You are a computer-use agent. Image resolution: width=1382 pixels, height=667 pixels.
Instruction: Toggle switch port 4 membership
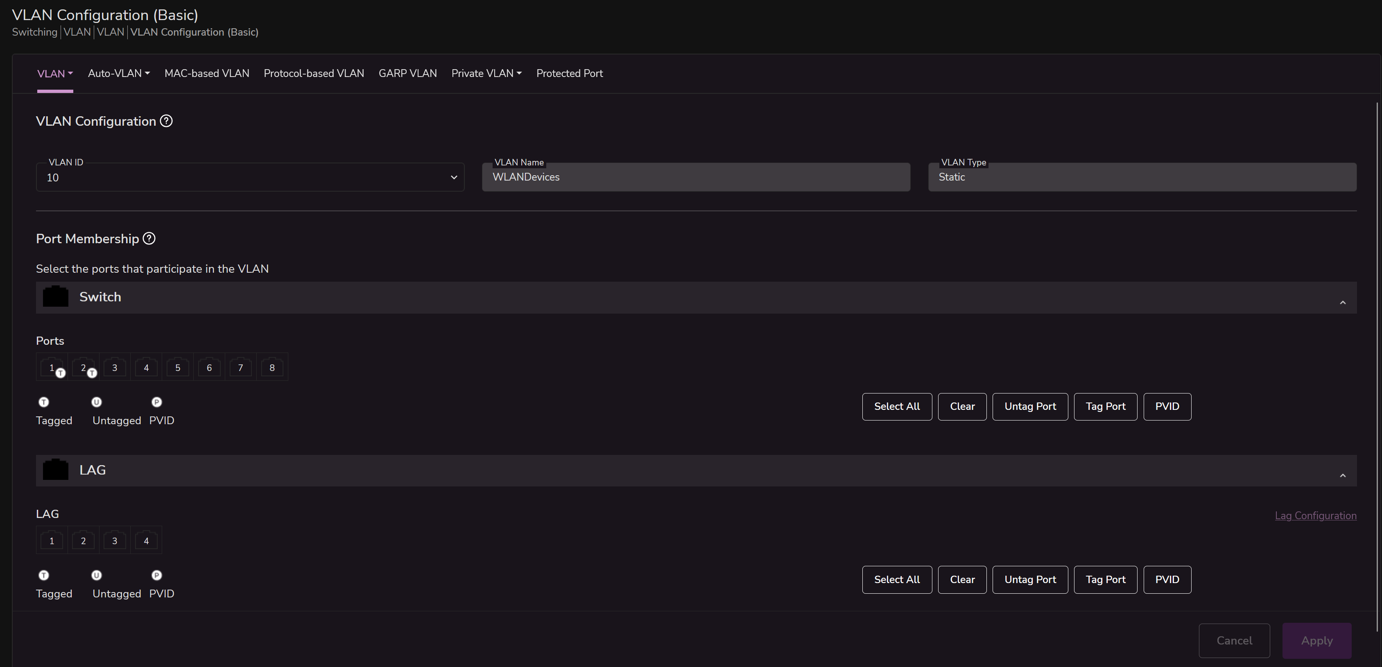tap(146, 368)
